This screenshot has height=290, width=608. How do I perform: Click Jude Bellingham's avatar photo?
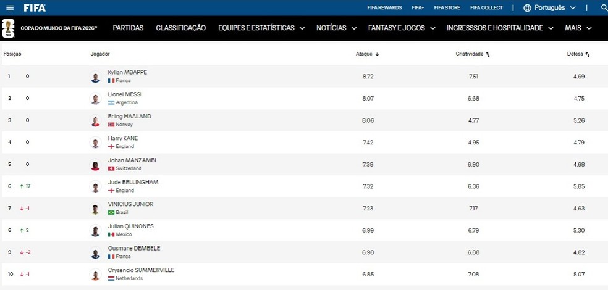95,186
